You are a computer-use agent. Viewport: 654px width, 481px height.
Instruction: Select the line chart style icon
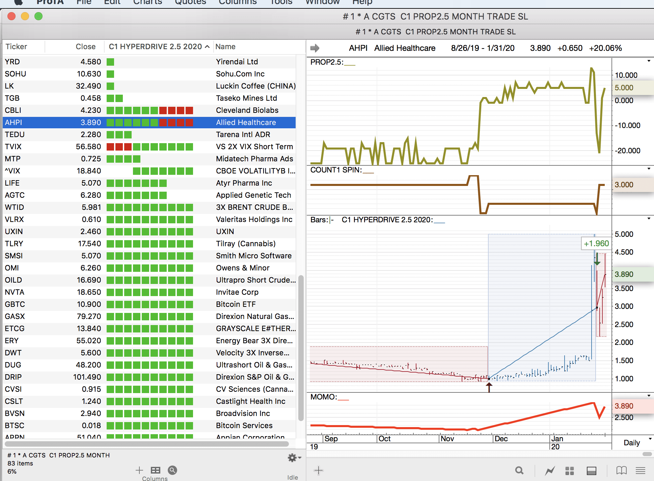[x=550, y=471]
